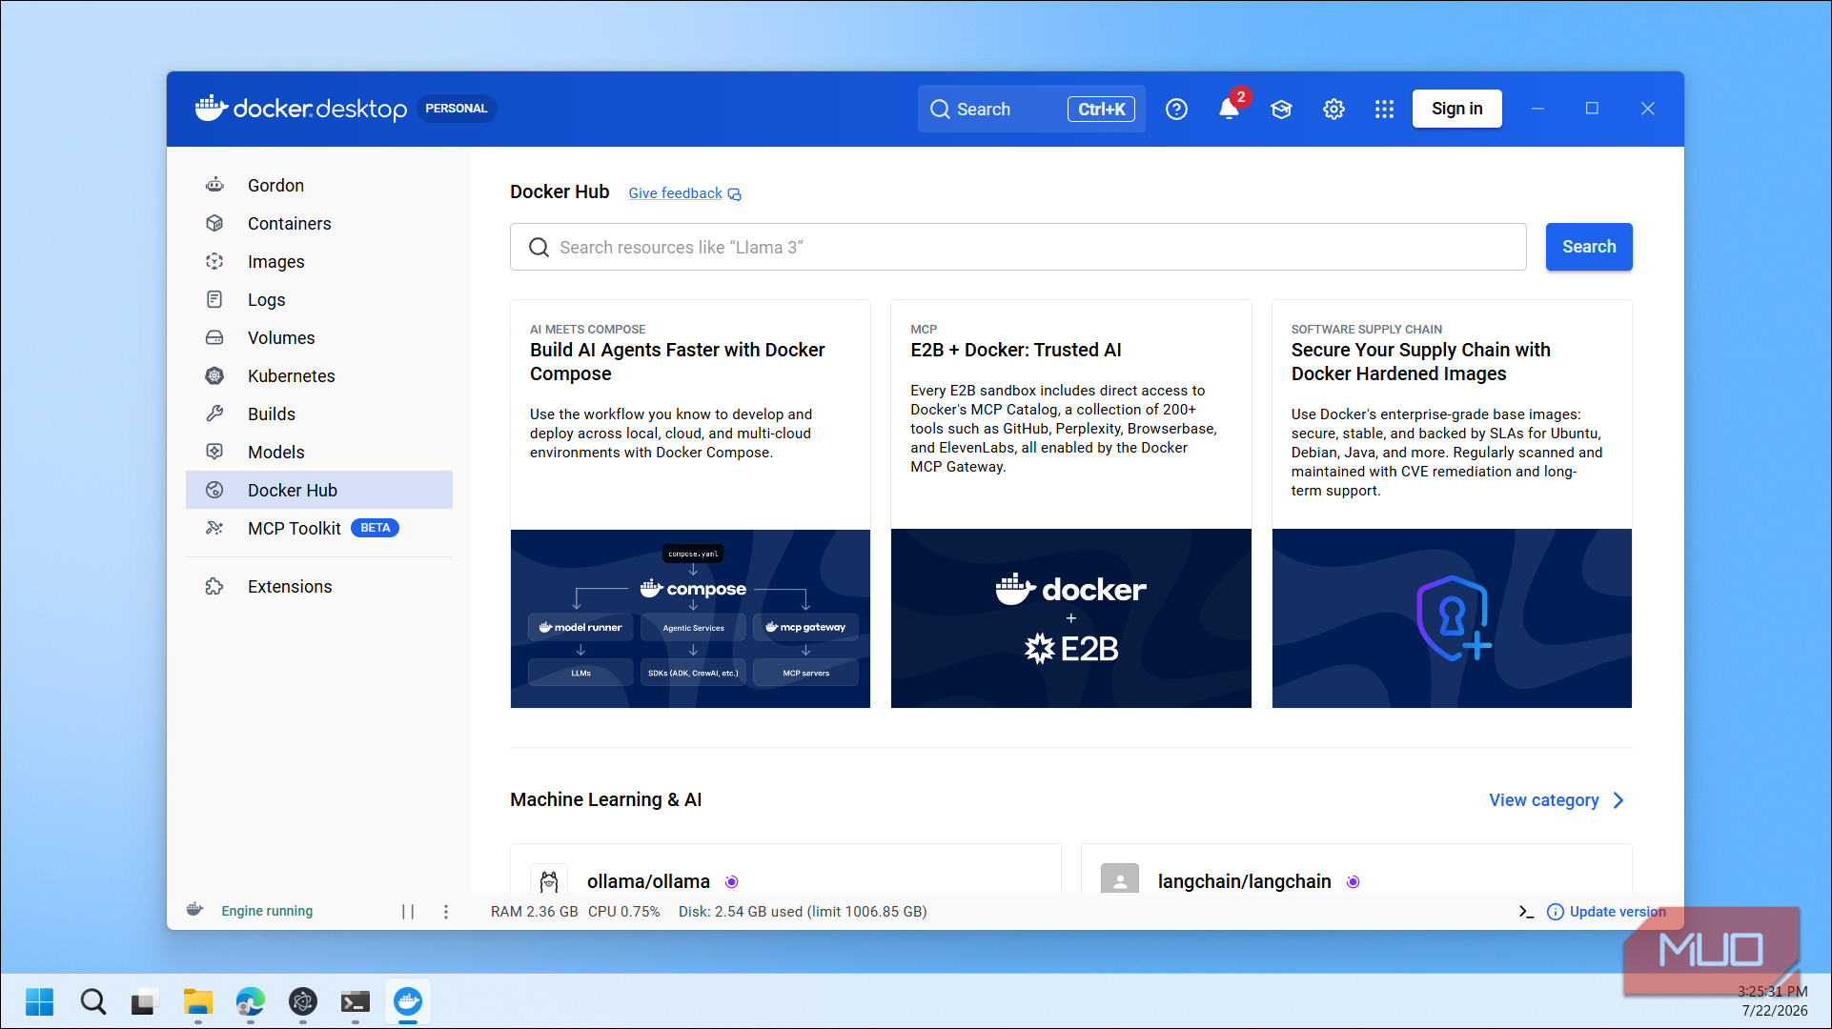The height and width of the screenshot is (1029, 1832).
Task: Click the Gordon robot icon in sidebar
Action: click(214, 185)
